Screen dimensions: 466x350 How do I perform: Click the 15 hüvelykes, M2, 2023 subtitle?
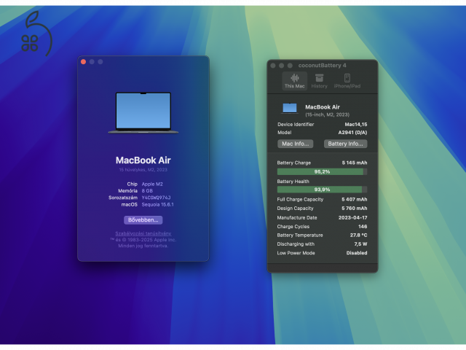point(143,170)
